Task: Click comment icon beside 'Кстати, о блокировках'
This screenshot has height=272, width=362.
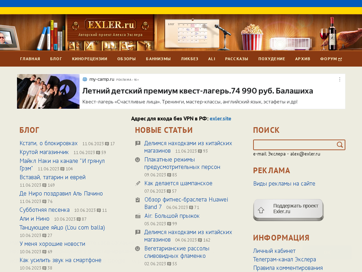Action: [x=107, y=144]
